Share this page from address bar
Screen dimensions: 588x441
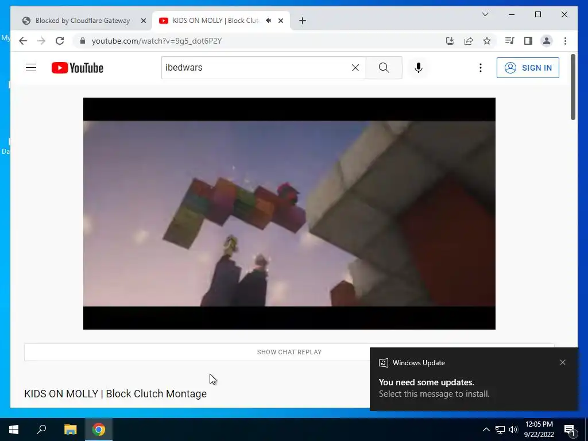pyautogui.click(x=469, y=41)
